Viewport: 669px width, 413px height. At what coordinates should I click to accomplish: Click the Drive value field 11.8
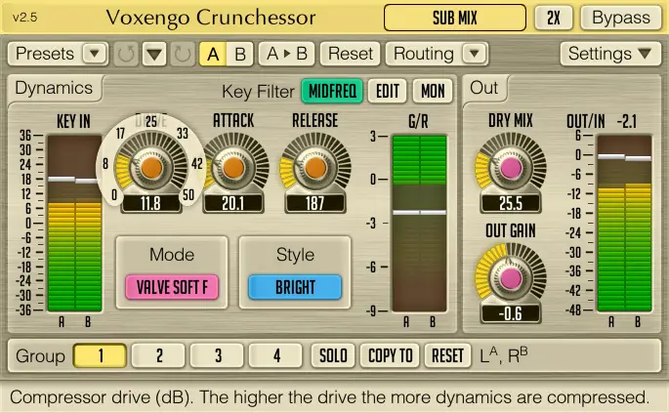[151, 203]
